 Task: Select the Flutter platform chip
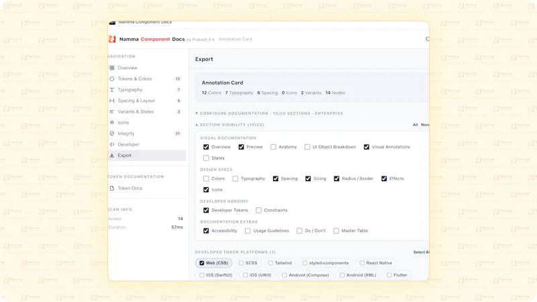[x=397, y=275]
